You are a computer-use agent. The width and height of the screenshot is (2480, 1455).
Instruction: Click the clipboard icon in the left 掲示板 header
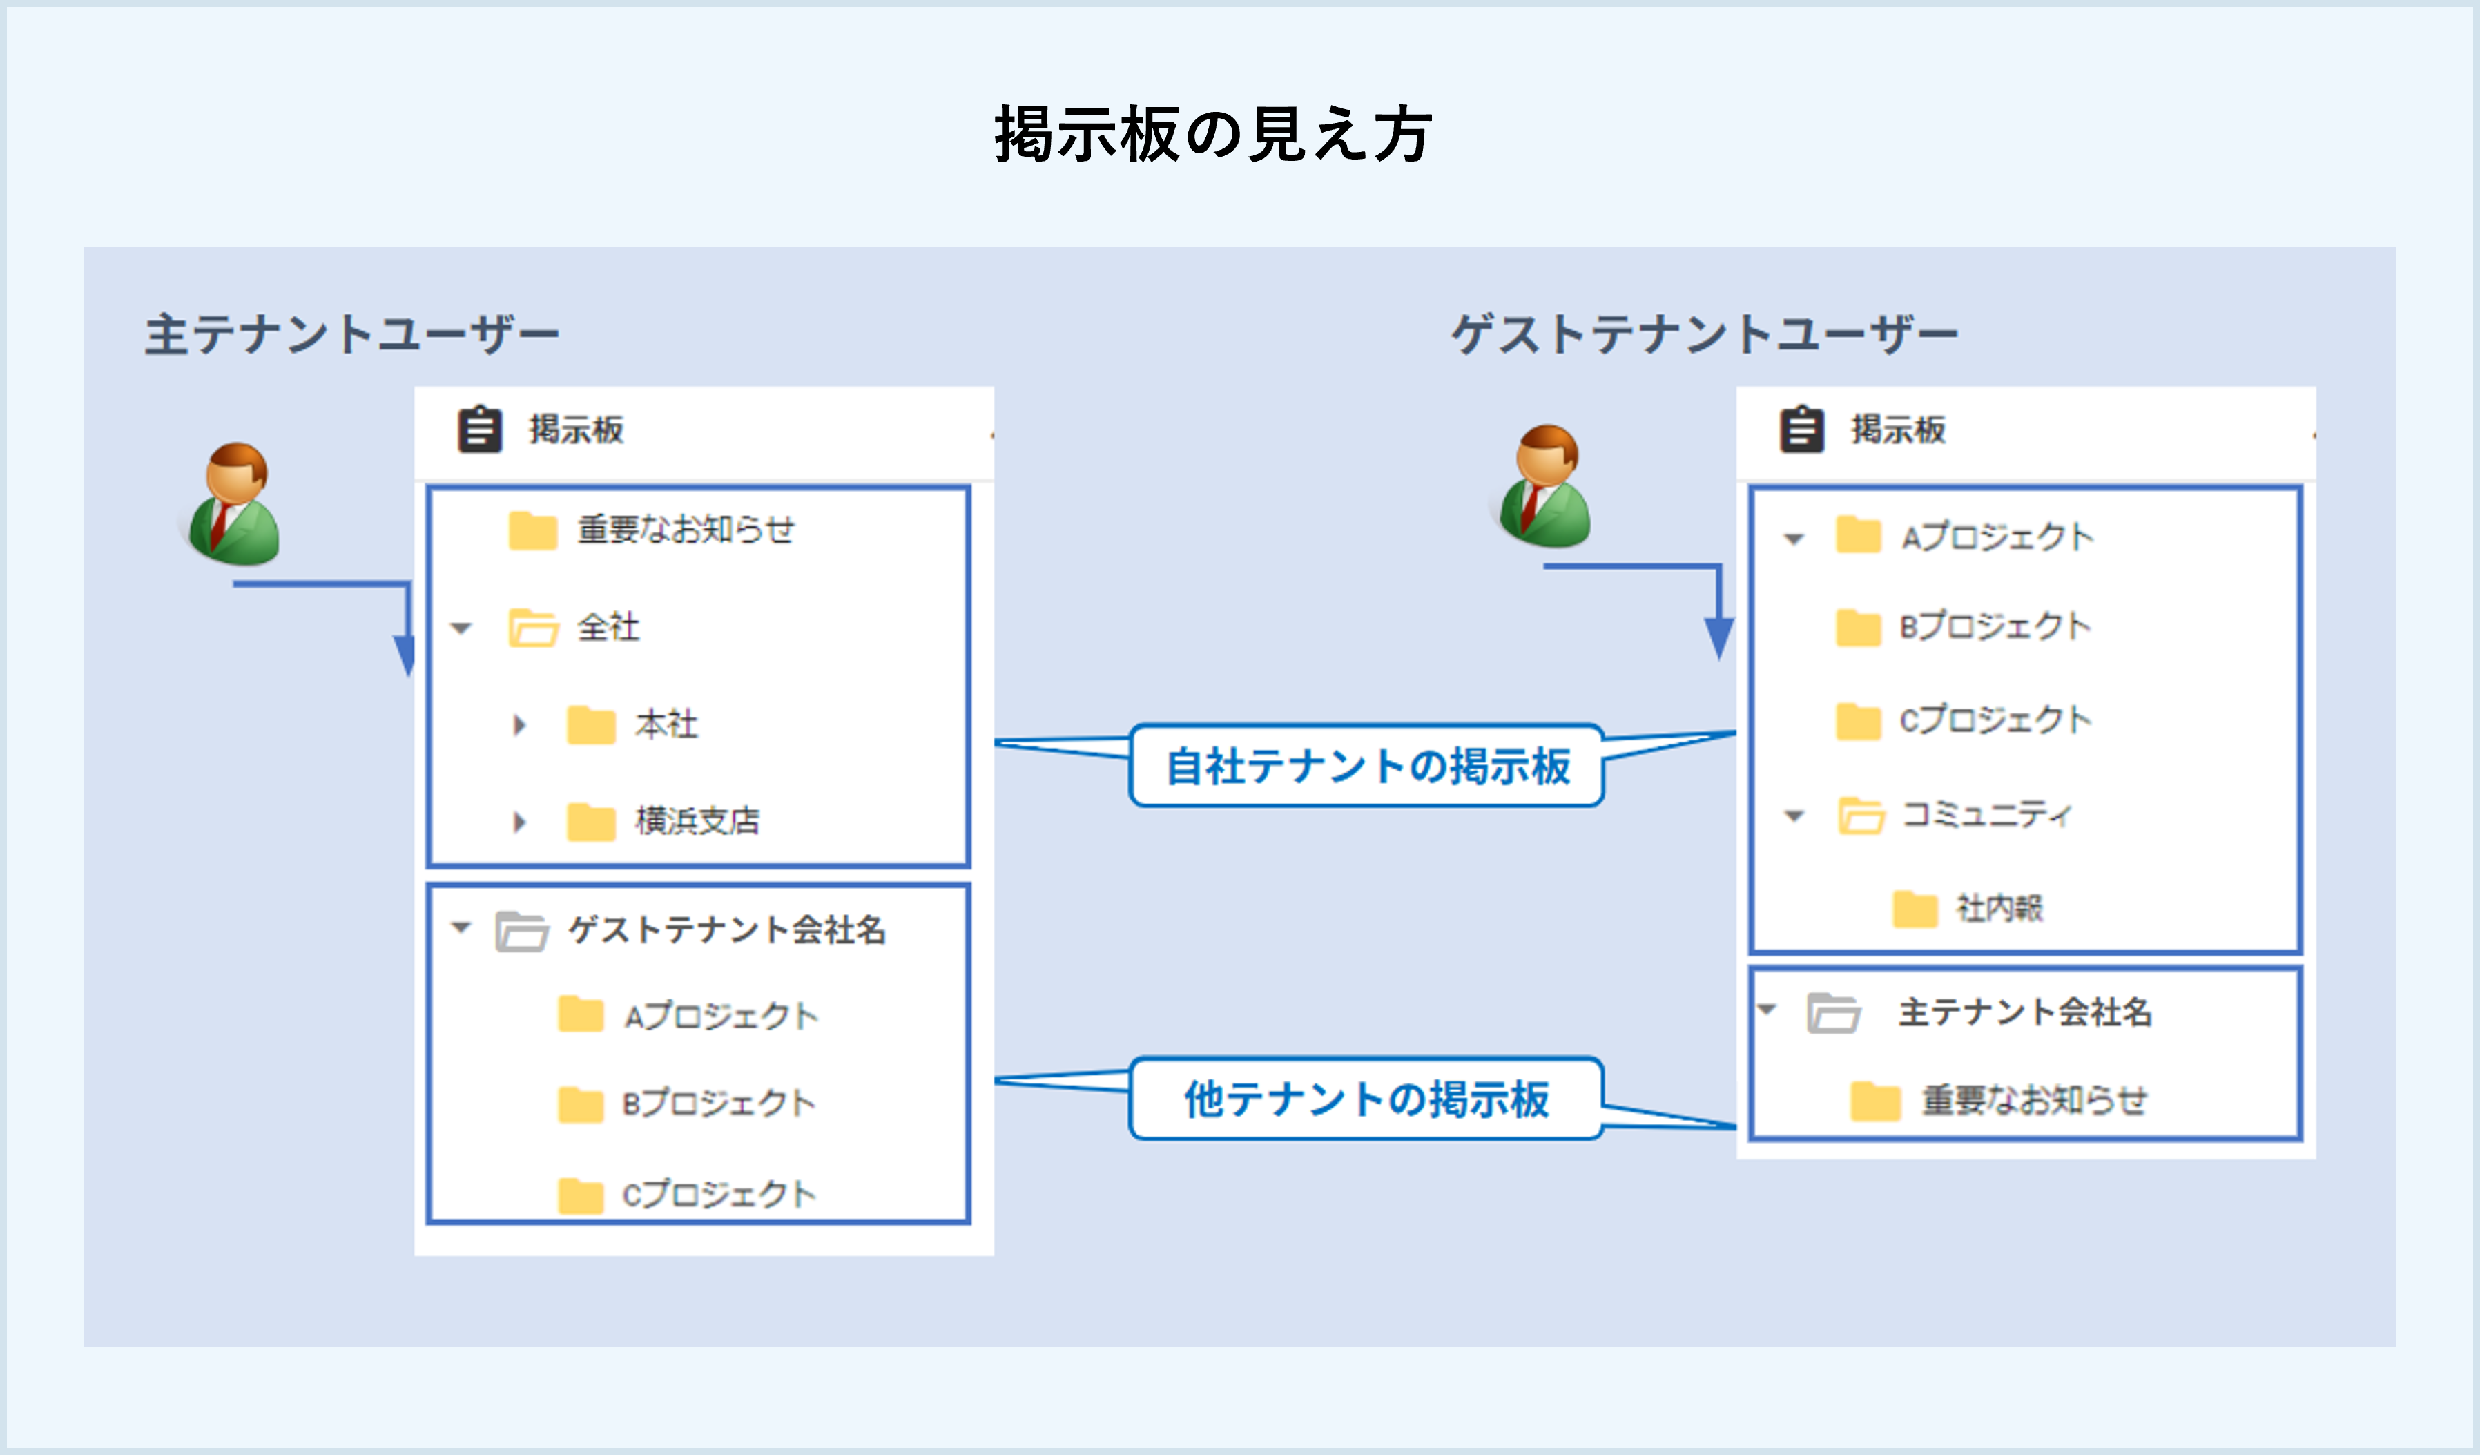[x=479, y=430]
